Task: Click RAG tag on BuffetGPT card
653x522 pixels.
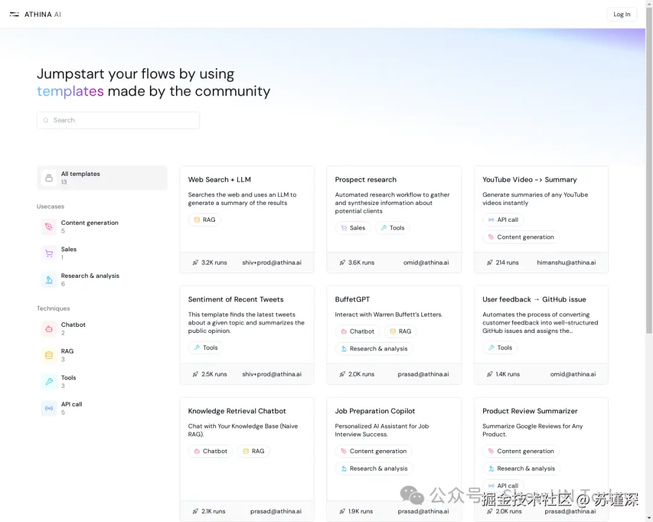Action: [400, 332]
